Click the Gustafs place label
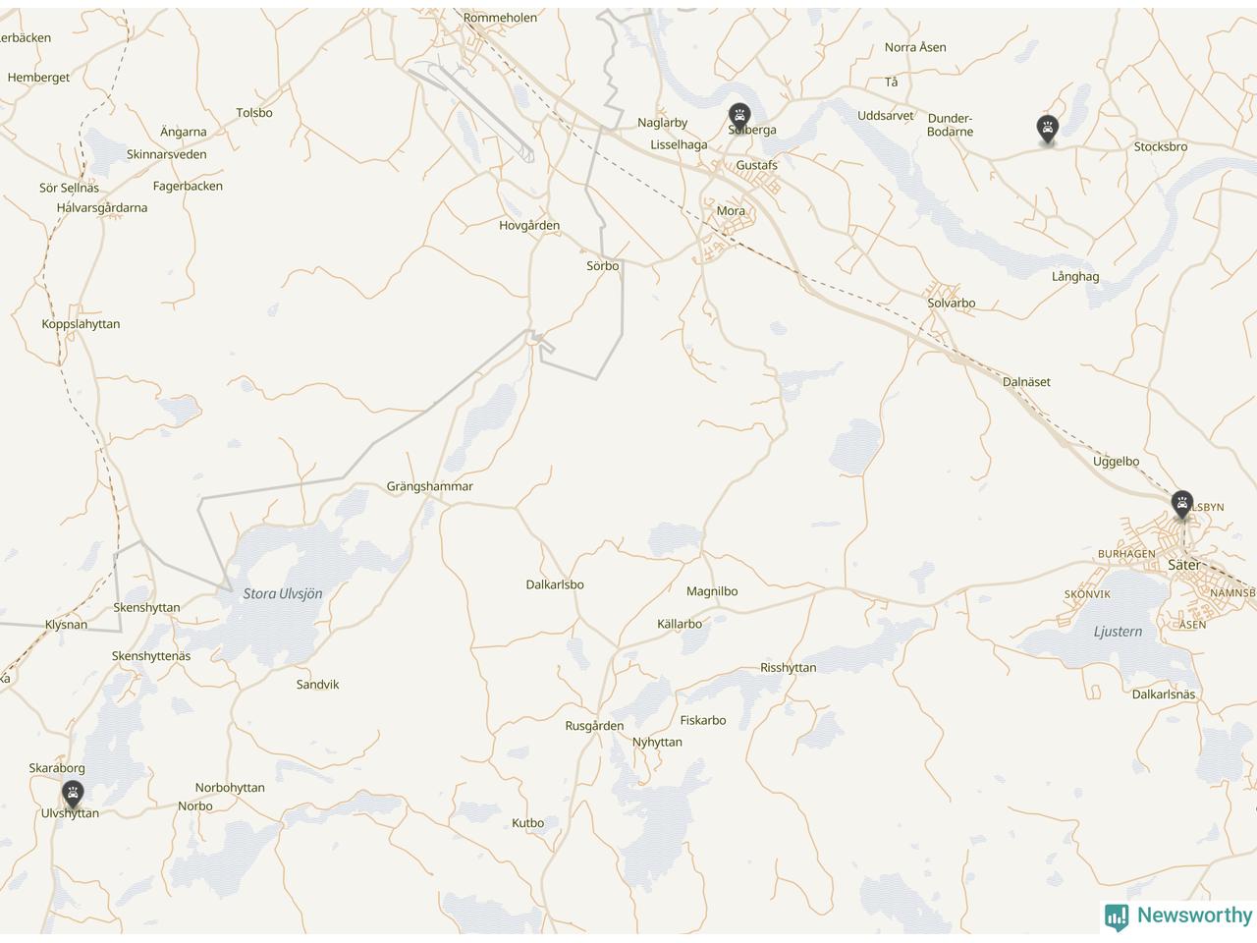 click(x=756, y=165)
